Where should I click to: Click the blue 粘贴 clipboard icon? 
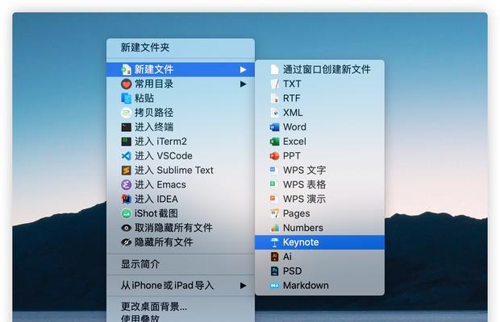tap(127, 98)
